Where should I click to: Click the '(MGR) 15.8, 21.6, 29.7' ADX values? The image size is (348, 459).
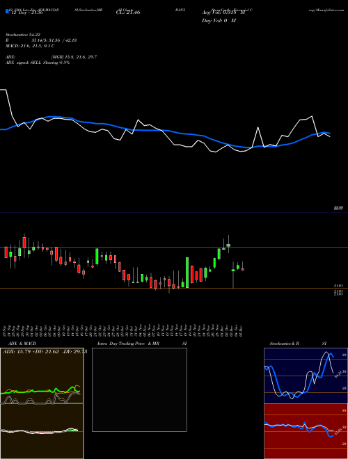tap(74, 57)
